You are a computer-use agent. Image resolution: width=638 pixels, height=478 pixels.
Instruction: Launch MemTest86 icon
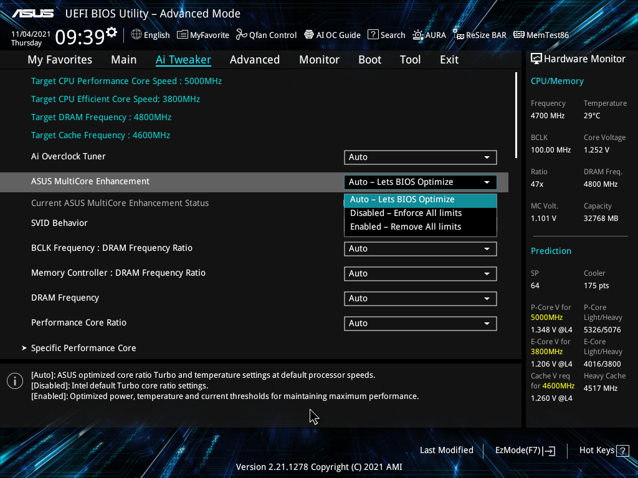click(x=519, y=35)
